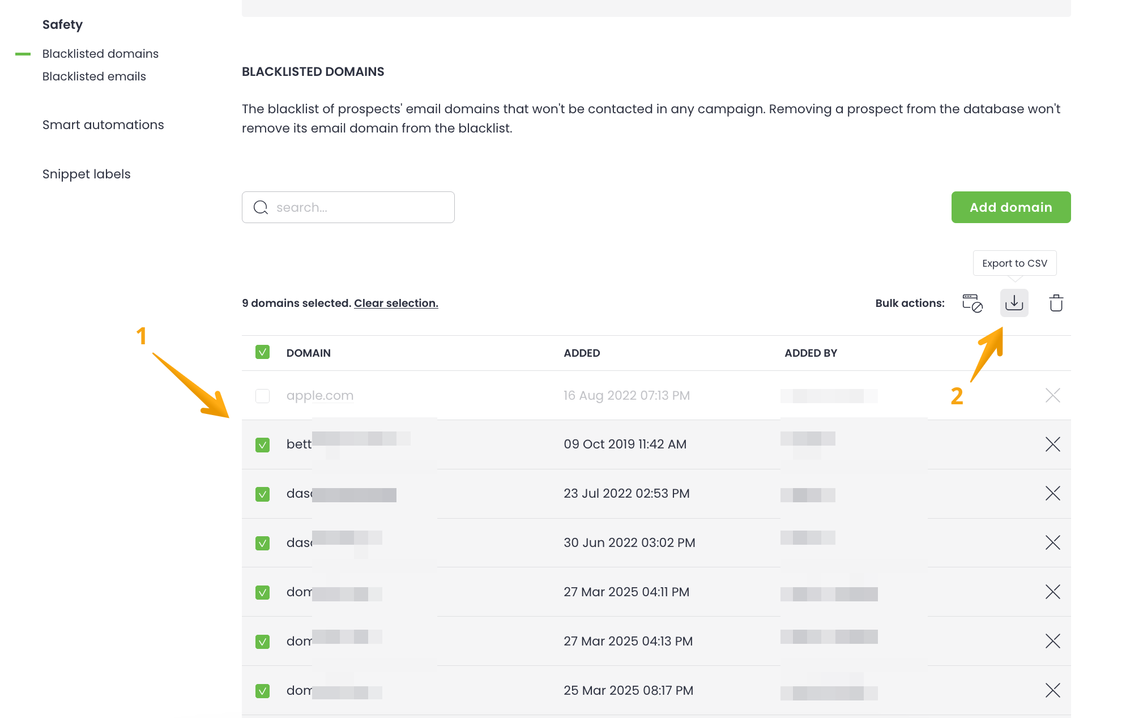Go to Snippet labels section

87,174
